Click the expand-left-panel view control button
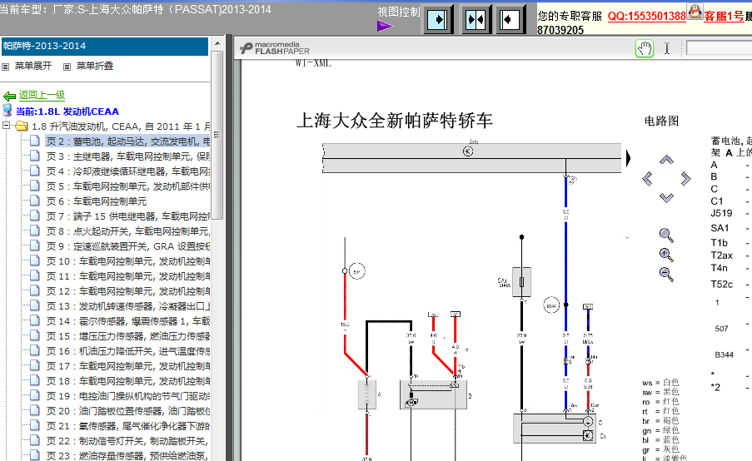 (x=437, y=20)
